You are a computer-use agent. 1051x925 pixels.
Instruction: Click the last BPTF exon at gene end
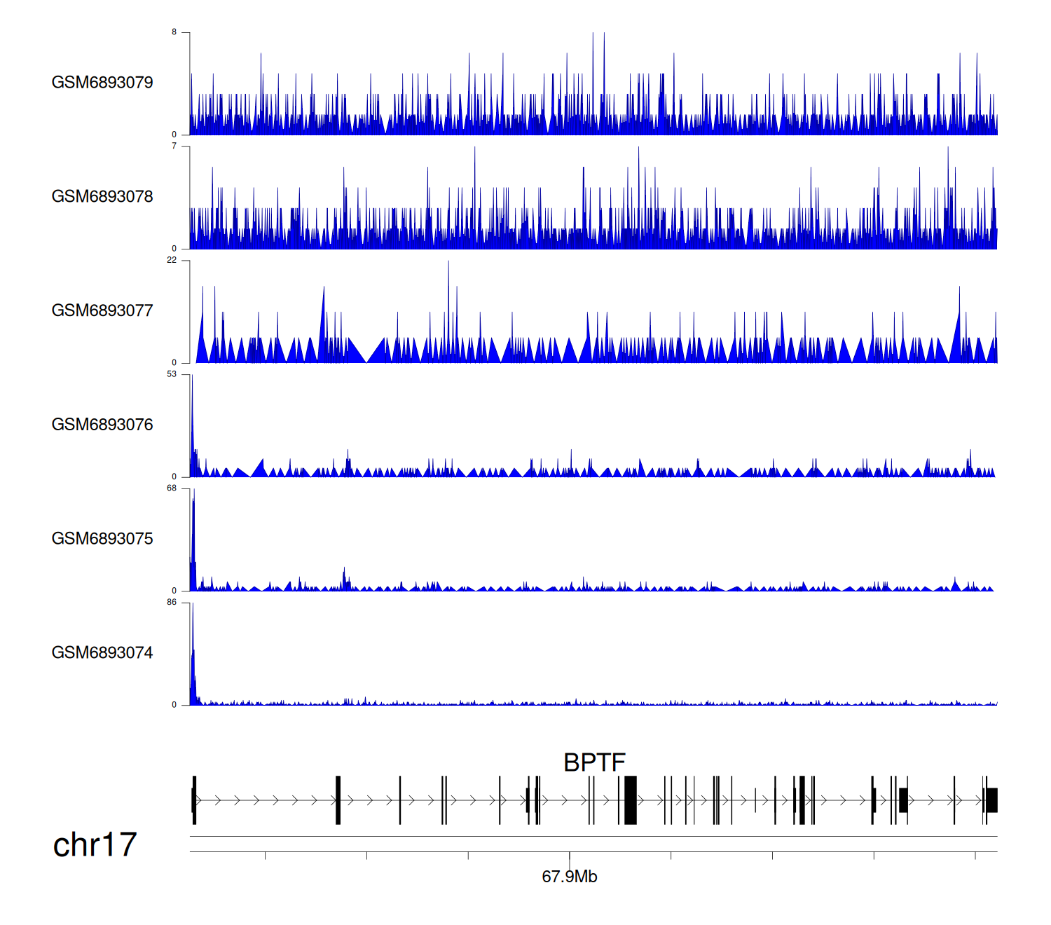991,800
